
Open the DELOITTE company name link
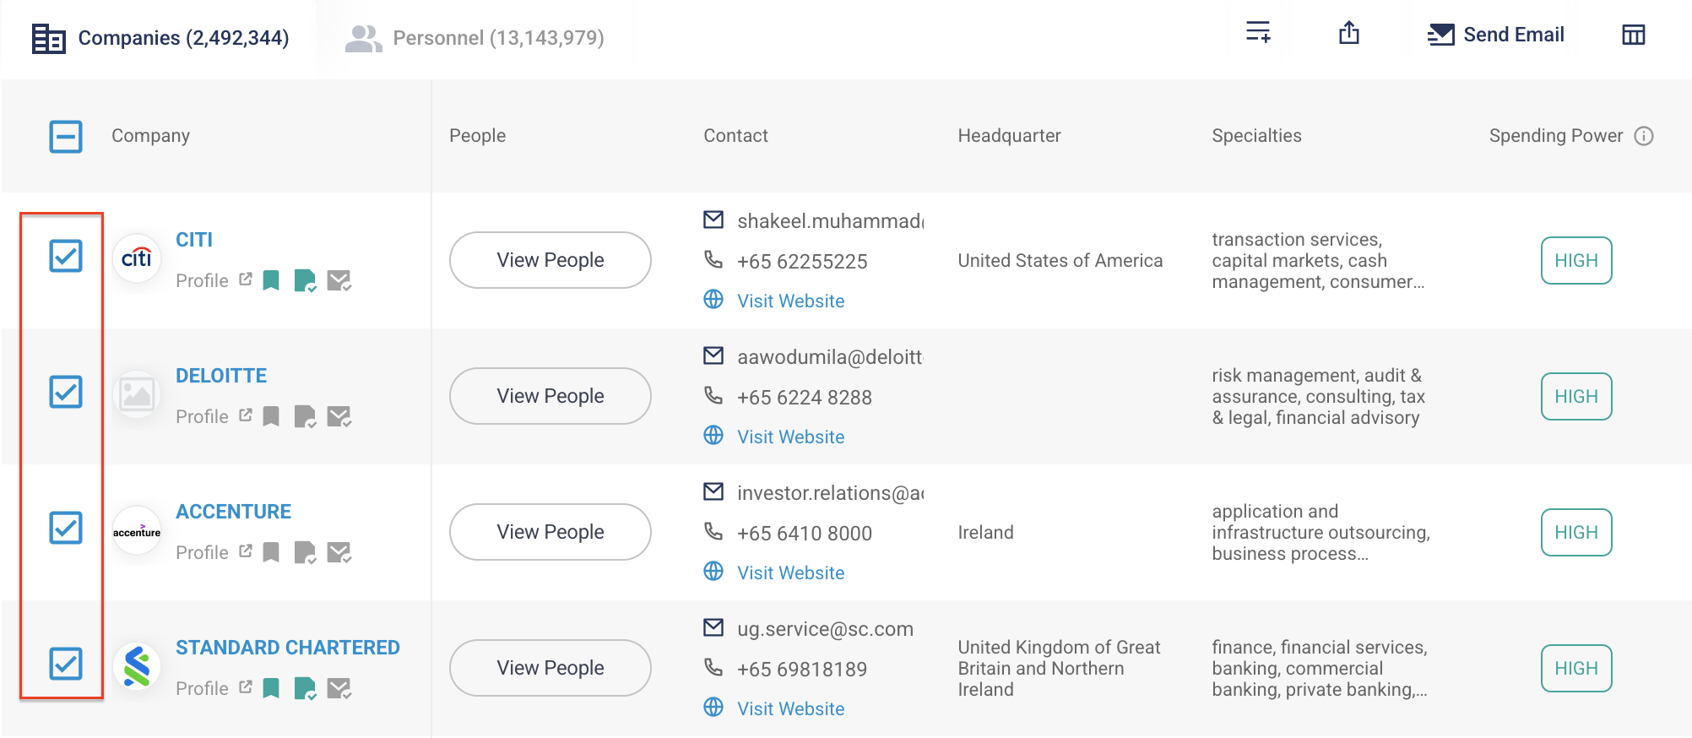click(221, 376)
